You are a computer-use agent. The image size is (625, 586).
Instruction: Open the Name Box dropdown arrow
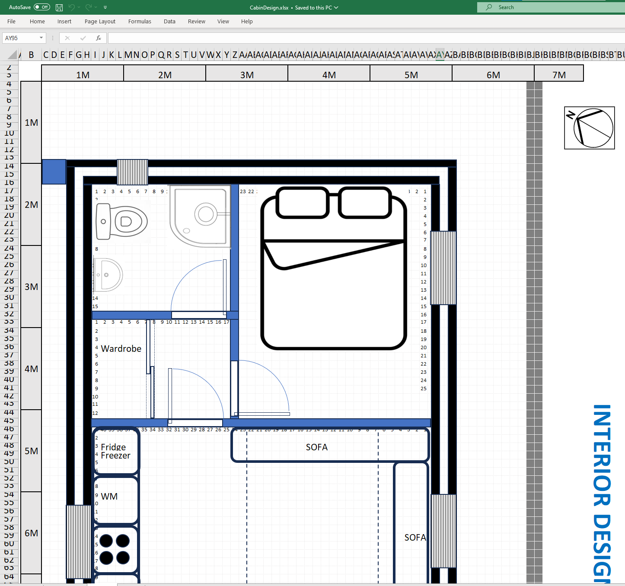tap(41, 38)
